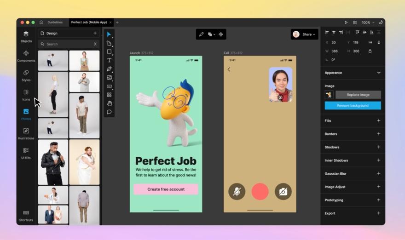Choose the Comment bubble tool
The height and width of the screenshot is (240, 405).
coord(109,112)
